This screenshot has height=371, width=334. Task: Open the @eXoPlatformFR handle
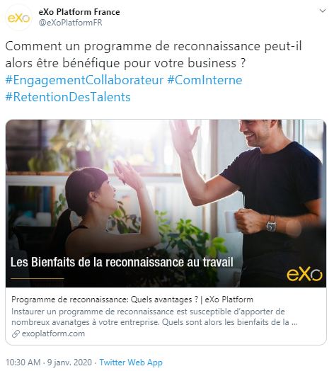(x=71, y=23)
